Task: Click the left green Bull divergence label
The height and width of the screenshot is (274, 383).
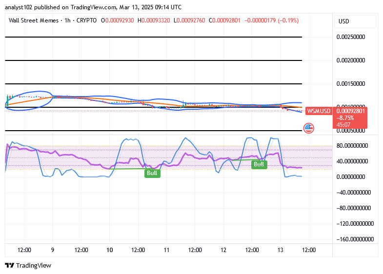Action: coord(152,173)
